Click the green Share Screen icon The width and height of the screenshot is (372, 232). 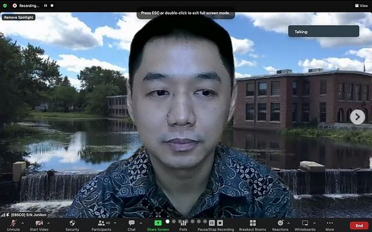pyautogui.click(x=158, y=223)
